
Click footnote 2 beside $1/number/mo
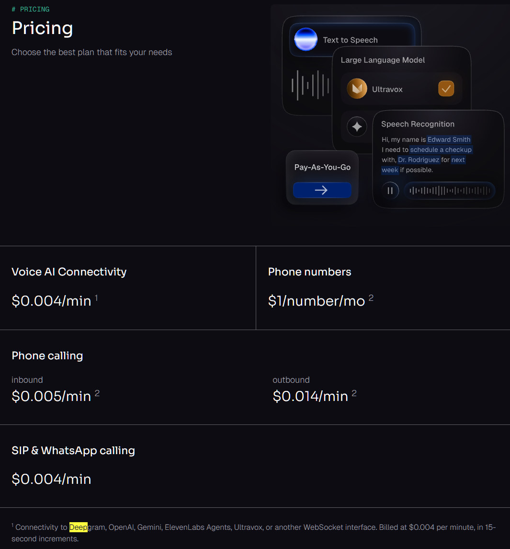click(371, 298)
